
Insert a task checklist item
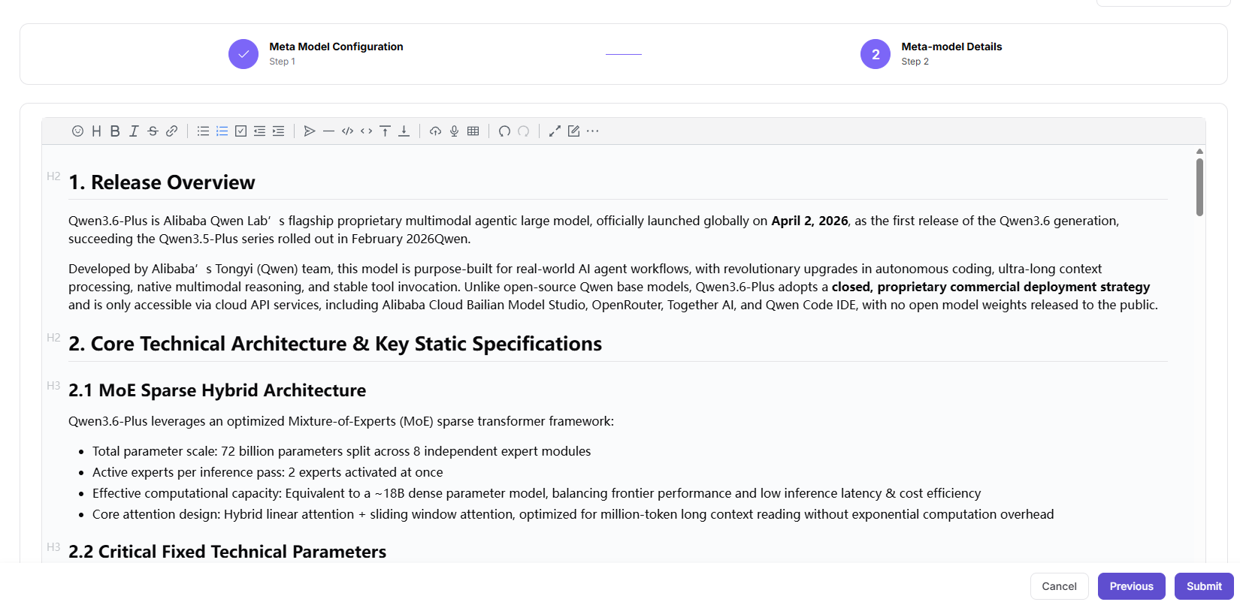pos(240,131)
